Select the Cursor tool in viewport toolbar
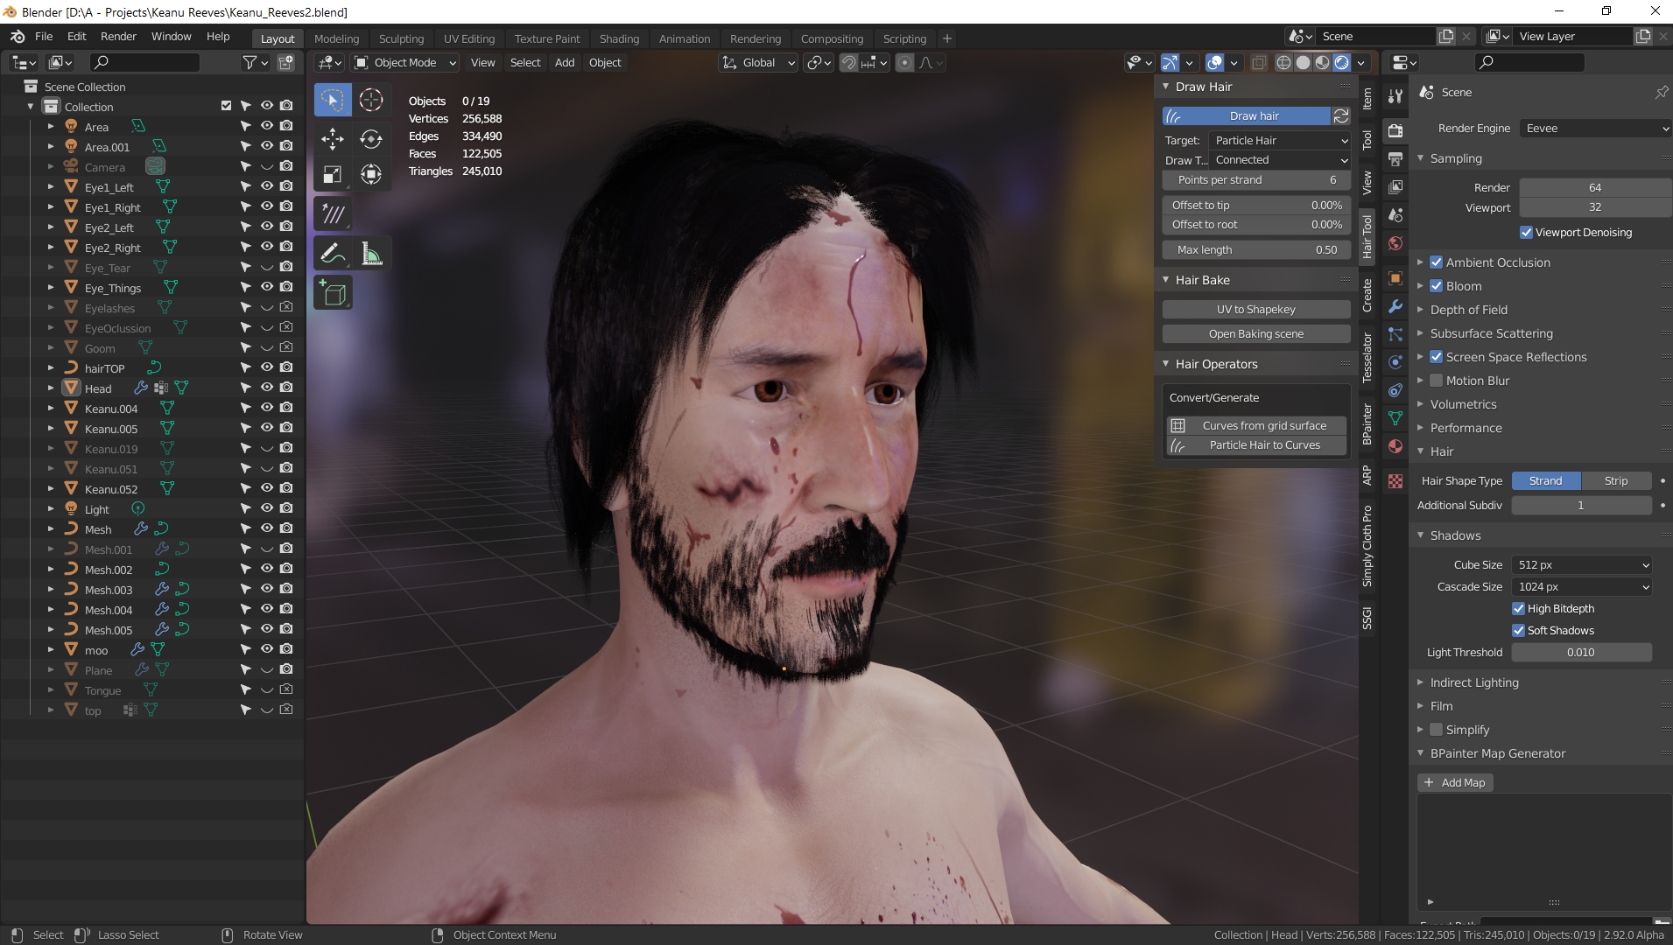Image resolution: width=1673 pixels, height=945 pixels. click(371, 100)
